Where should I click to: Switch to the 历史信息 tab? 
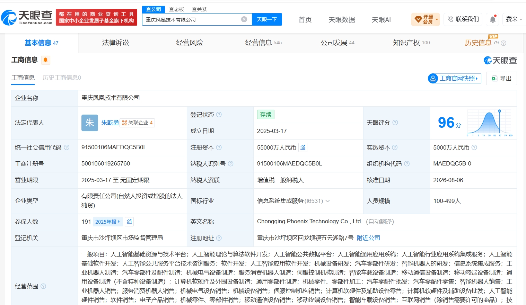pos(478,43)
